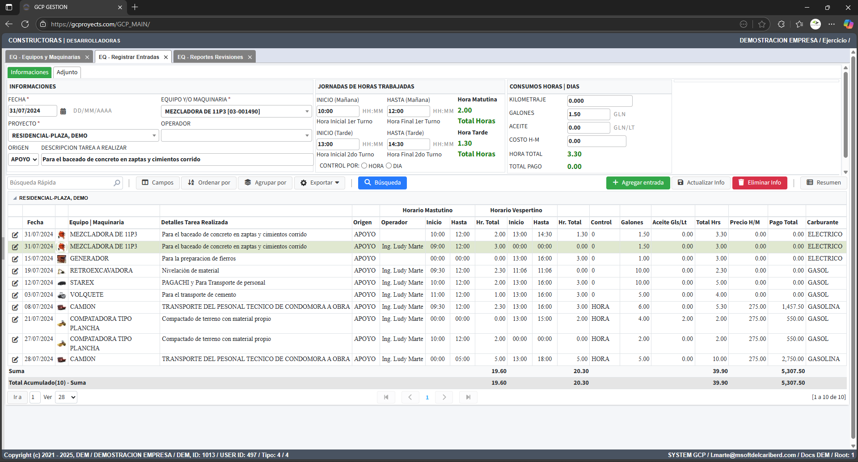Go to the last page of results
This screenshot has width=858, height=462.
click(x=468, y=397)
